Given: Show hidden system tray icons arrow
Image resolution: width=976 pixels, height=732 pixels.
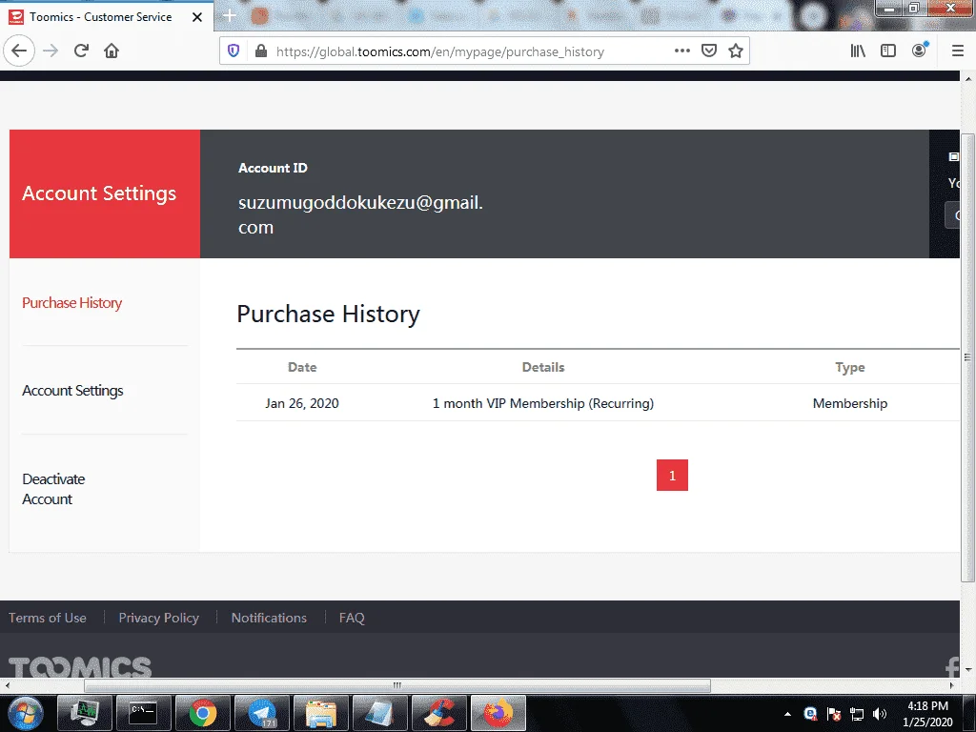Looking at the screenshot, I should click(x=787, y=714).
